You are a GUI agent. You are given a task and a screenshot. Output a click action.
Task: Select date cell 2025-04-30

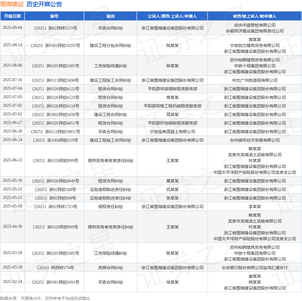click(x=12, y=226)
